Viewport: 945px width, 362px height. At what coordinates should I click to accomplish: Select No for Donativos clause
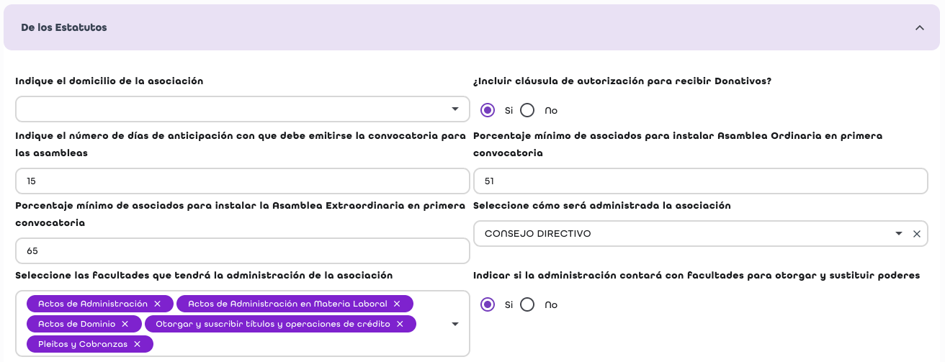tap(527, 110)
